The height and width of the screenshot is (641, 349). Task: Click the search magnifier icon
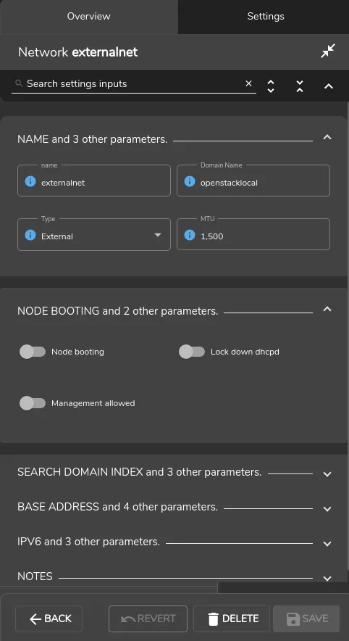[x=18, y=83]
